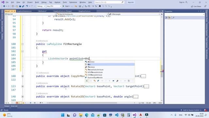Click the error count indicator in editor footer
This screenshot has height=118, width=209.
18,103
